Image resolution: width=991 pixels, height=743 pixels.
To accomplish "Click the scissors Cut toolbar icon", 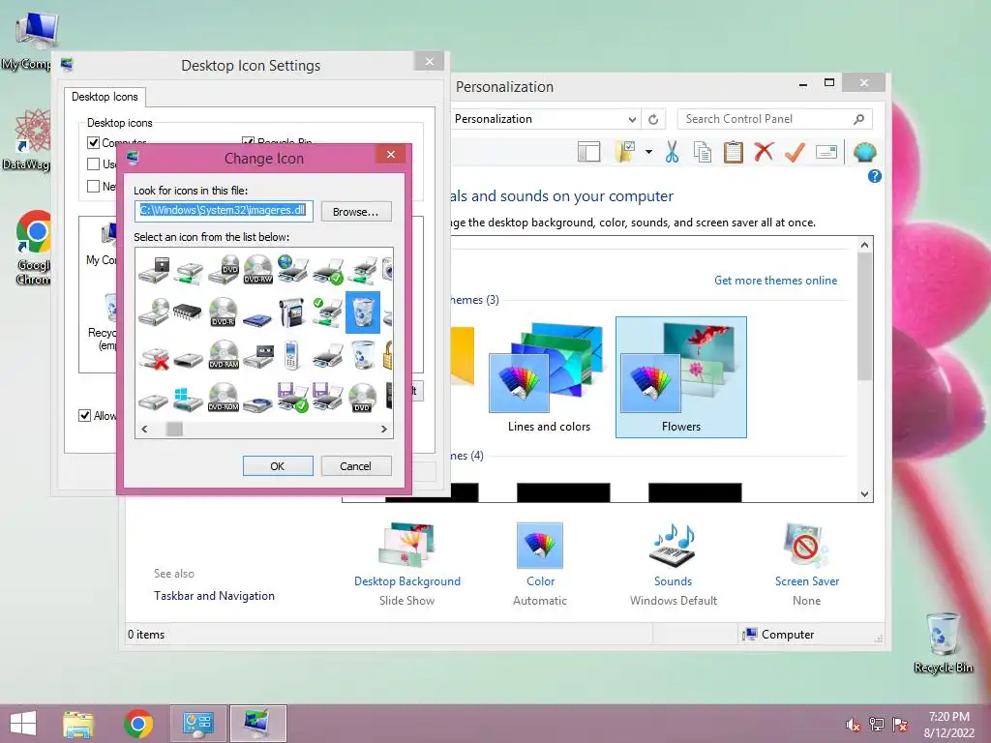I will coord(672,152).
